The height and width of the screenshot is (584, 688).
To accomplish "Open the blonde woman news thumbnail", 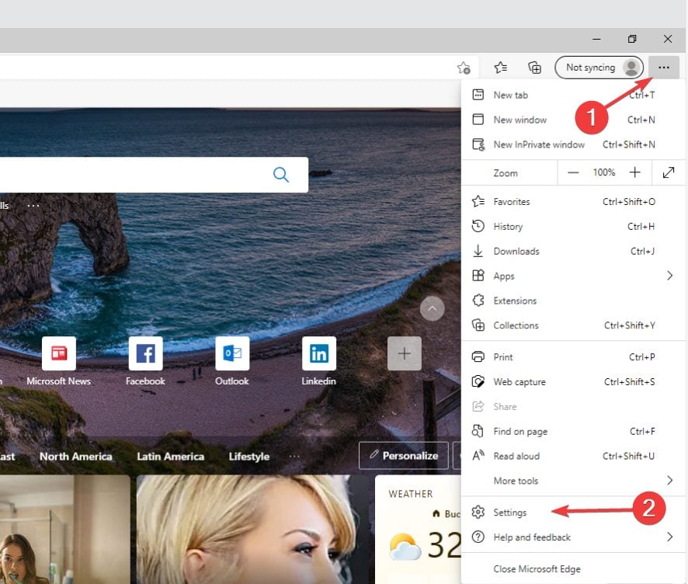I will tap(252, 530).
